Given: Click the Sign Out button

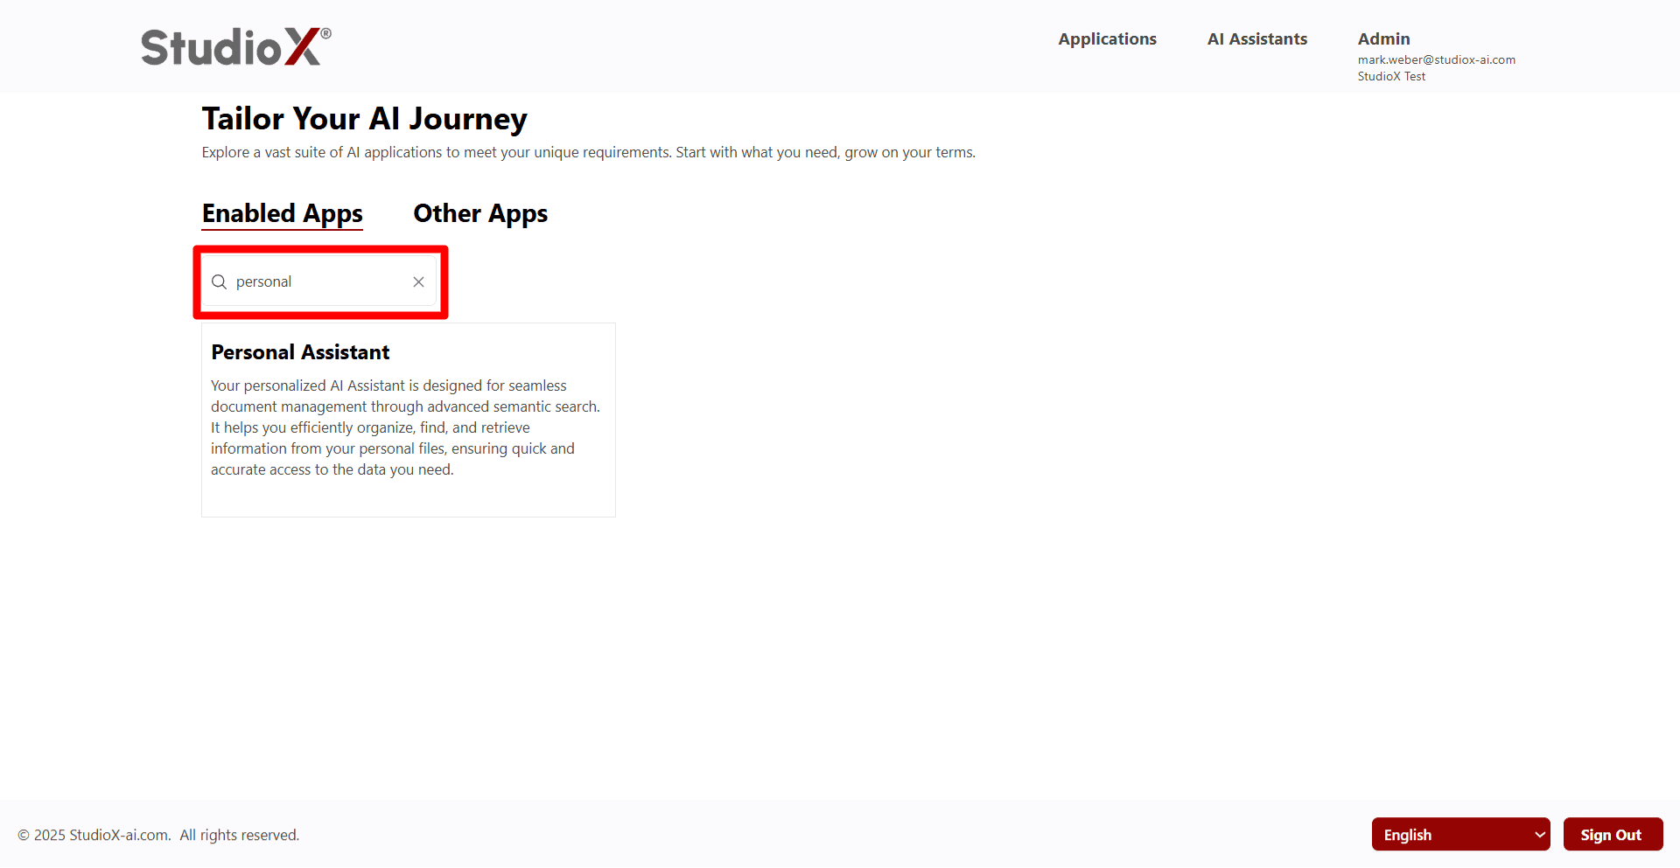Looking at the screenshot, I should click(1613, 834).
